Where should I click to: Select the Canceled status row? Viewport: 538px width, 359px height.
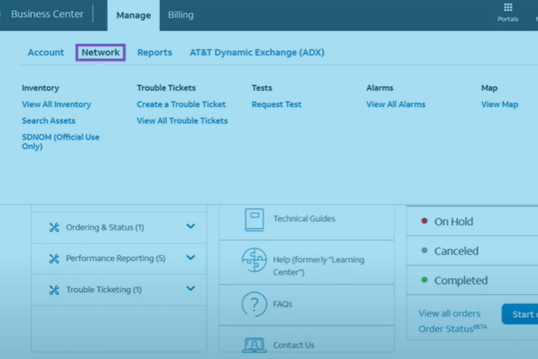(x=472, y=251)
